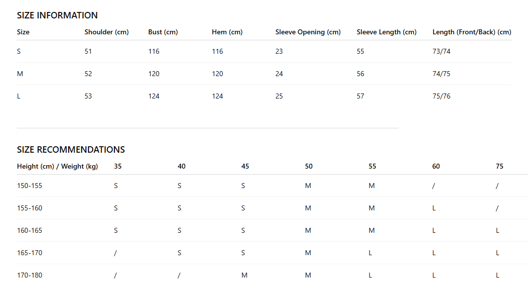Select the Shoulder (cm) column header
Screen dimensions: 528x291
(106, 32)
